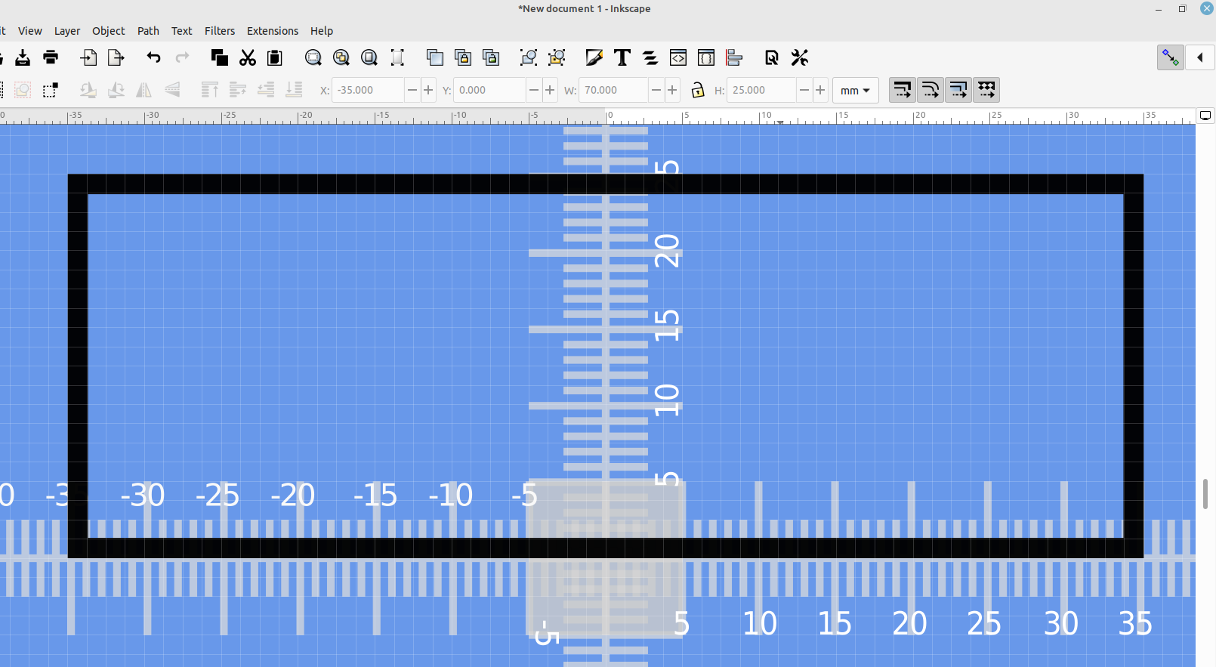Zoom to fit selection
This screenshot has height=667, width=1216.
(x=313, y=57)
